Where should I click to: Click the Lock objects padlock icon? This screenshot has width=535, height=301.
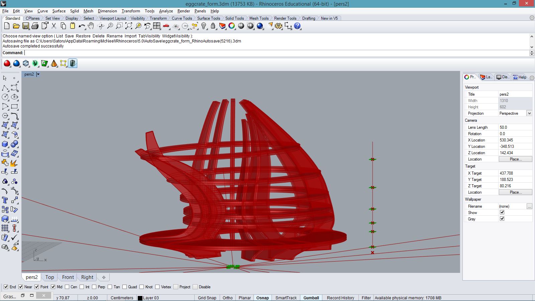pyautogui.click(x=213, y=26)
